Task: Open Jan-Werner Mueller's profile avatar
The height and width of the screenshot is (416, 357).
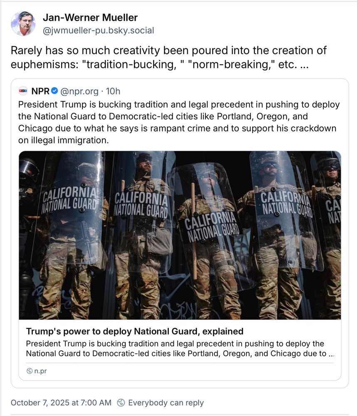Action: 23,23
